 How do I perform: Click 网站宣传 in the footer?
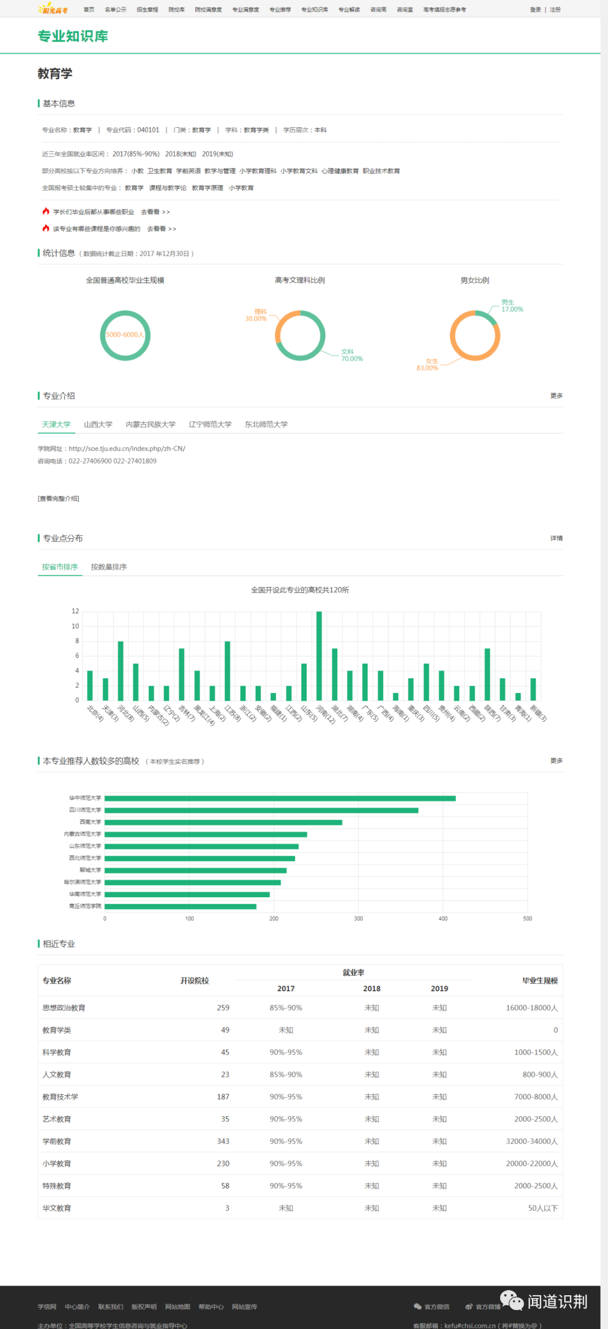(x=244, y=1306)
